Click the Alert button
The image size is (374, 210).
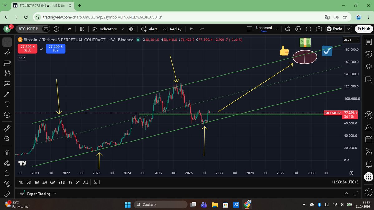point(149,29)
